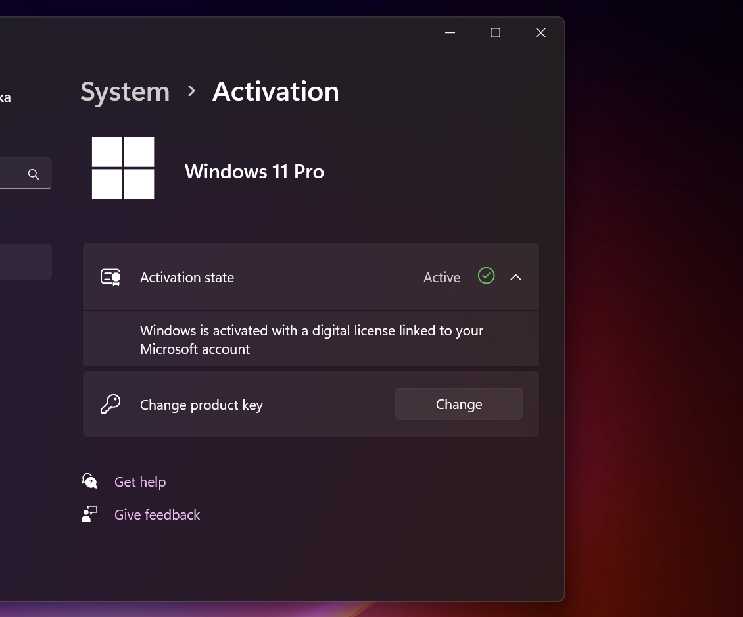
Task: Click the Activation state certificate icon
Action: point(110,278)
